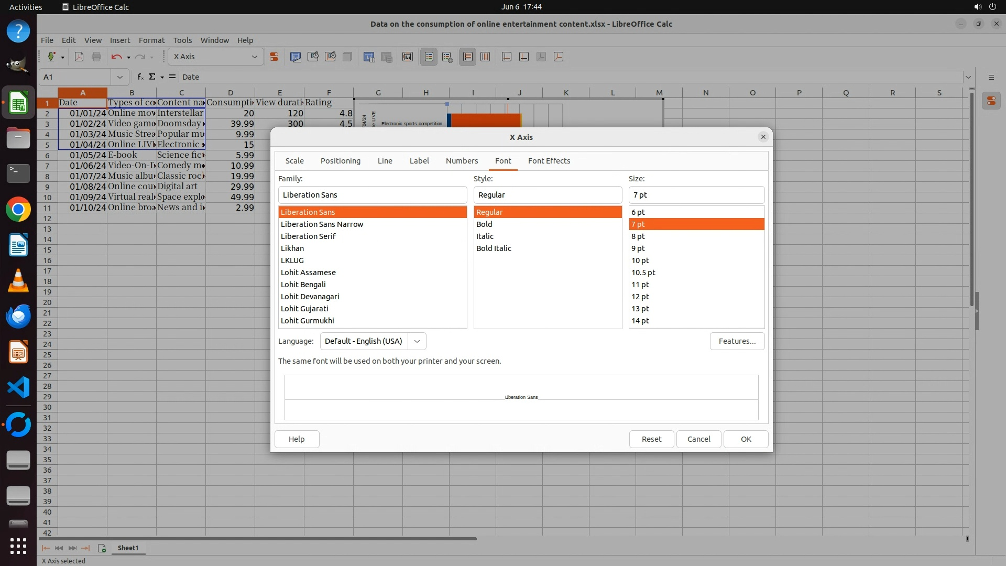Screen dimensions: 1006x566
Task: Open the Sidebar settings icon at right
Action: pos(991,77)
